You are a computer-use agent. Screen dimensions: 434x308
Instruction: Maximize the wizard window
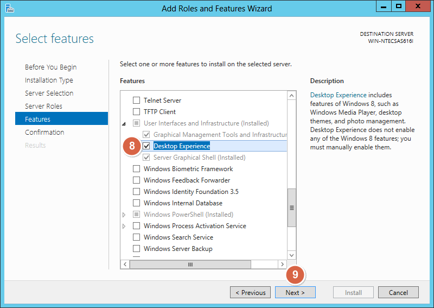coord(399,7)
